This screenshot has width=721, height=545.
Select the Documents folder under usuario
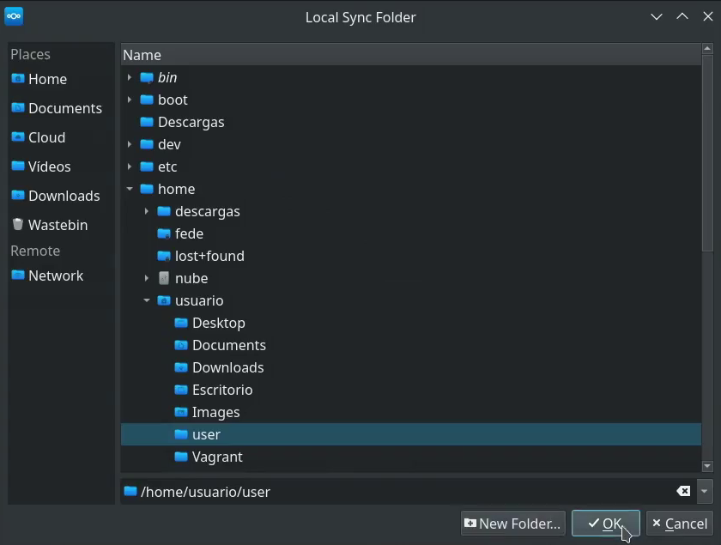pos(228,345)
